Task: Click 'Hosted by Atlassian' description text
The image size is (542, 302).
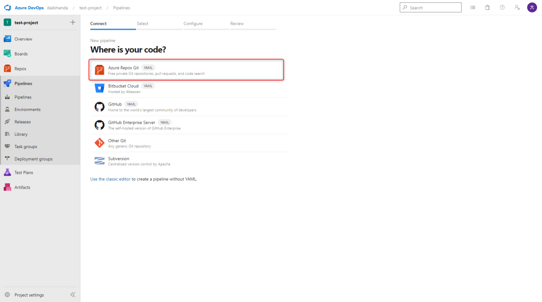Action: point(124,92)
